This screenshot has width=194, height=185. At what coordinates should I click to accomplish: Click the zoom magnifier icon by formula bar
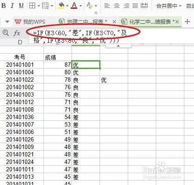tap(6, 33)
